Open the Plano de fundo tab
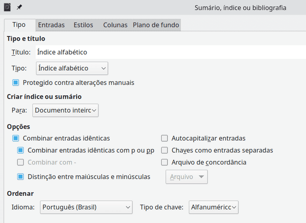 [x=156, y=25]
